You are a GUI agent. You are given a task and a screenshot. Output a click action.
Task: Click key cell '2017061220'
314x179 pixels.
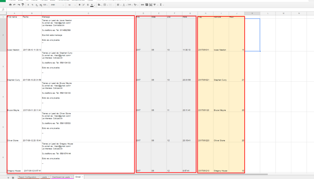coord(205,127)
